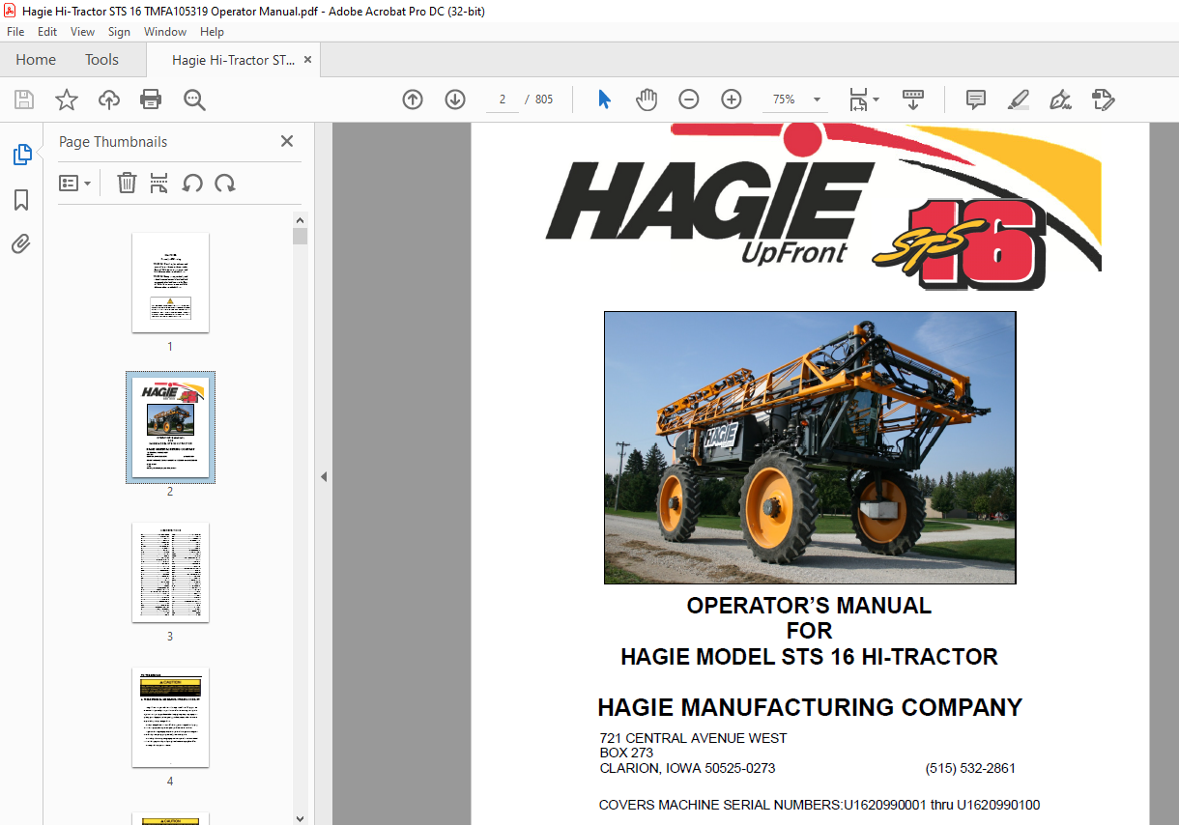Click the "OPERATOR'S MANUAL" title text
This screenshot has width=1179, height=825.
[809, 606]
